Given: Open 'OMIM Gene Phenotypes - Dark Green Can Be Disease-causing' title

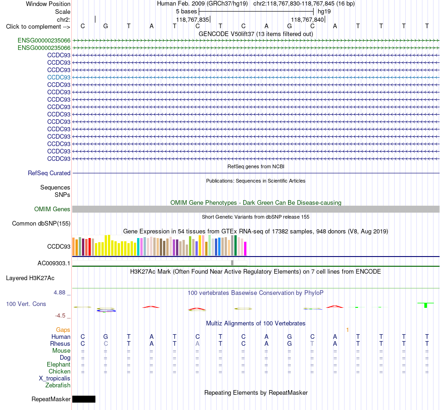Looking at the screenshot, I should coord(256,203).
